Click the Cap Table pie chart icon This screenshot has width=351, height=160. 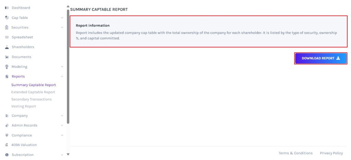pos(7,18)
